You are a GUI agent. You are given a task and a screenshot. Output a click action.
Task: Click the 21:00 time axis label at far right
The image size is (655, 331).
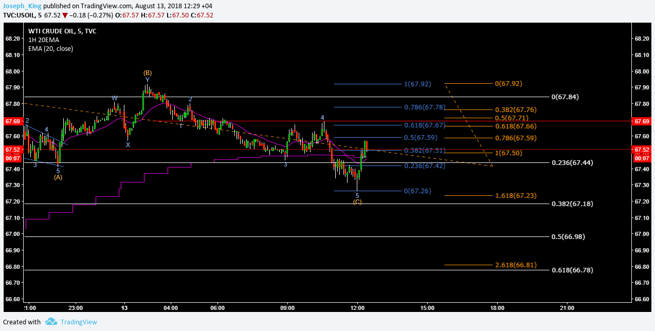click(567, 308)
